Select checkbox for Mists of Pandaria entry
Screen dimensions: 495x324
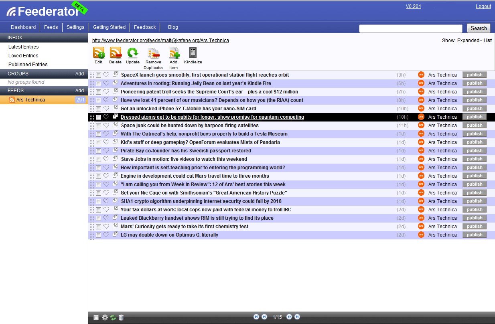[98, 143]
